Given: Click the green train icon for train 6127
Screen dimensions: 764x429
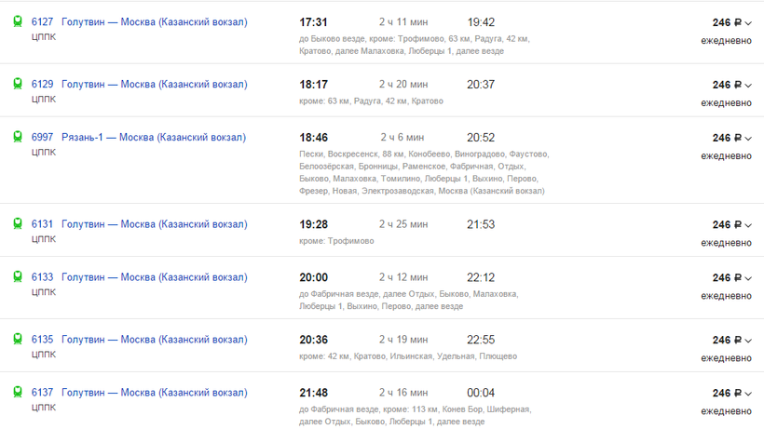Looking at the screenshot, I should [18, 22].
